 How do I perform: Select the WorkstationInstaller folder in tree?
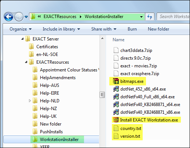coord(59,140)
